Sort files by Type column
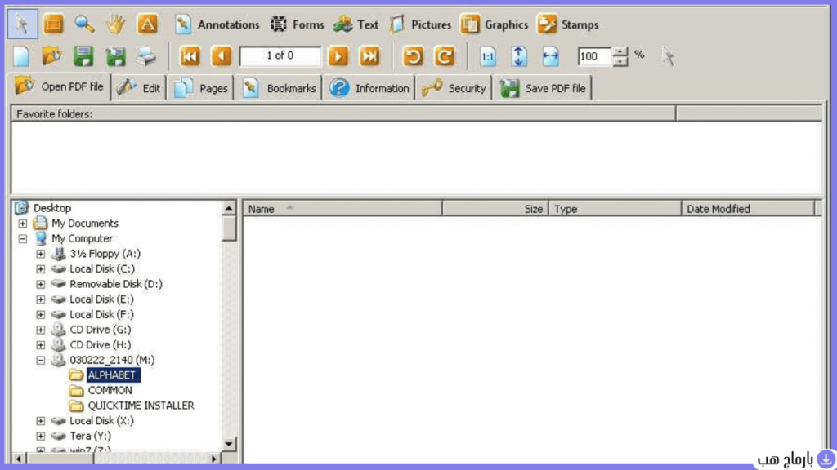837x470 pixels. [x=615, y=208]
